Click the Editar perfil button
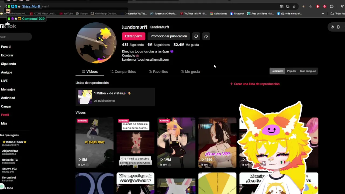This screenshot has height=194, width=345. (x=133, y=36)
